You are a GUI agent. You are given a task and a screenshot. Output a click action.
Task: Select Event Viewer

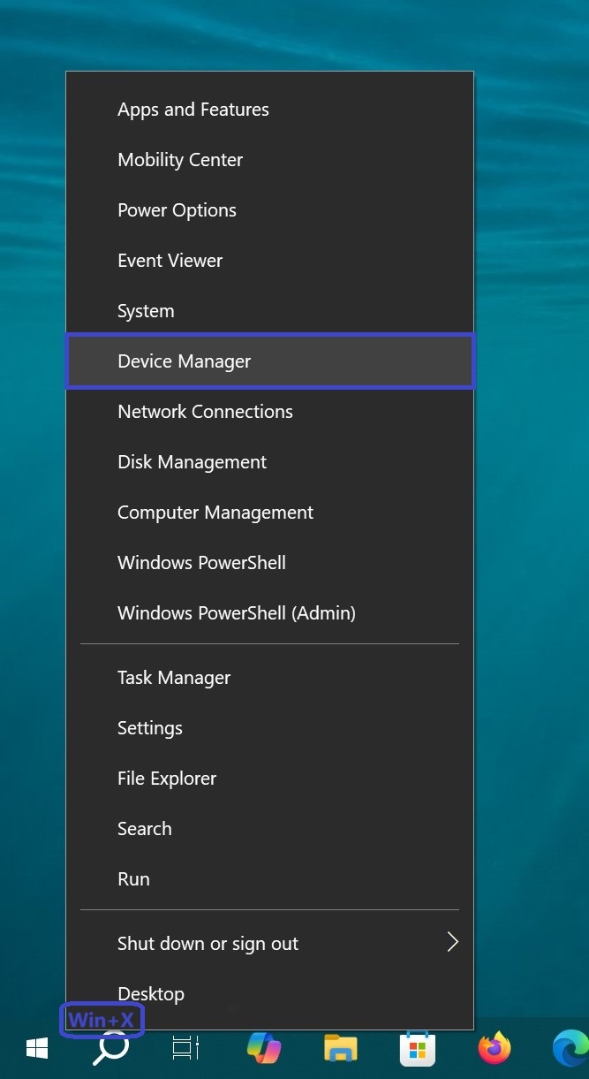[270, 261]
